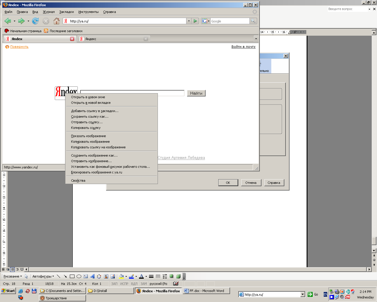Click the Line Color brush icon
Viewport: 377px width, 302px height.
131,276
